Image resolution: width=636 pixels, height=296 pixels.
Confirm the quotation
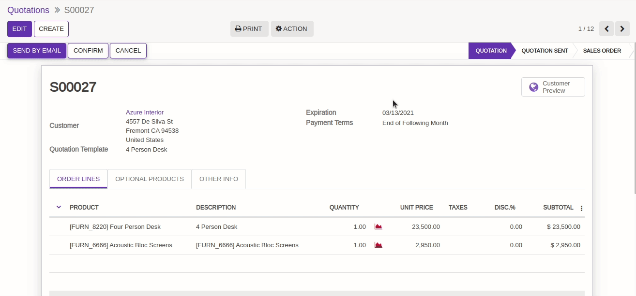click(x=88, y=51)
